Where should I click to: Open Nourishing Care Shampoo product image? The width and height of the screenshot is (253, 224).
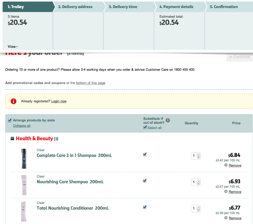click(24, 185)
